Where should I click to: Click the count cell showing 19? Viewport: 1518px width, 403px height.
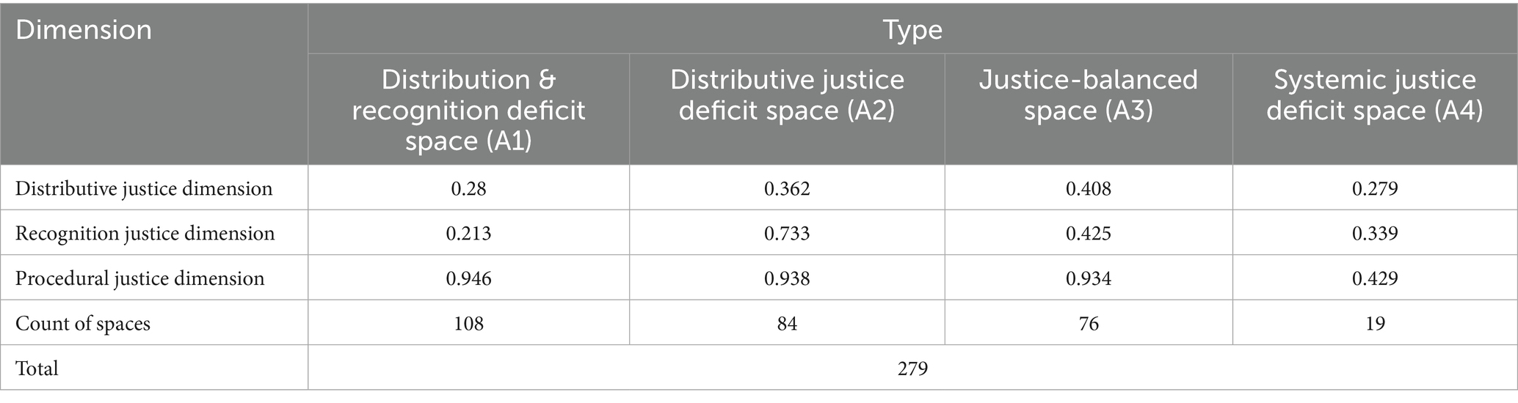pyautogui.click(x=1374, y=323)
